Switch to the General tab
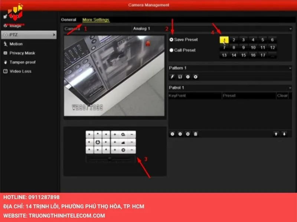297x222 pixels. (68, 20)
